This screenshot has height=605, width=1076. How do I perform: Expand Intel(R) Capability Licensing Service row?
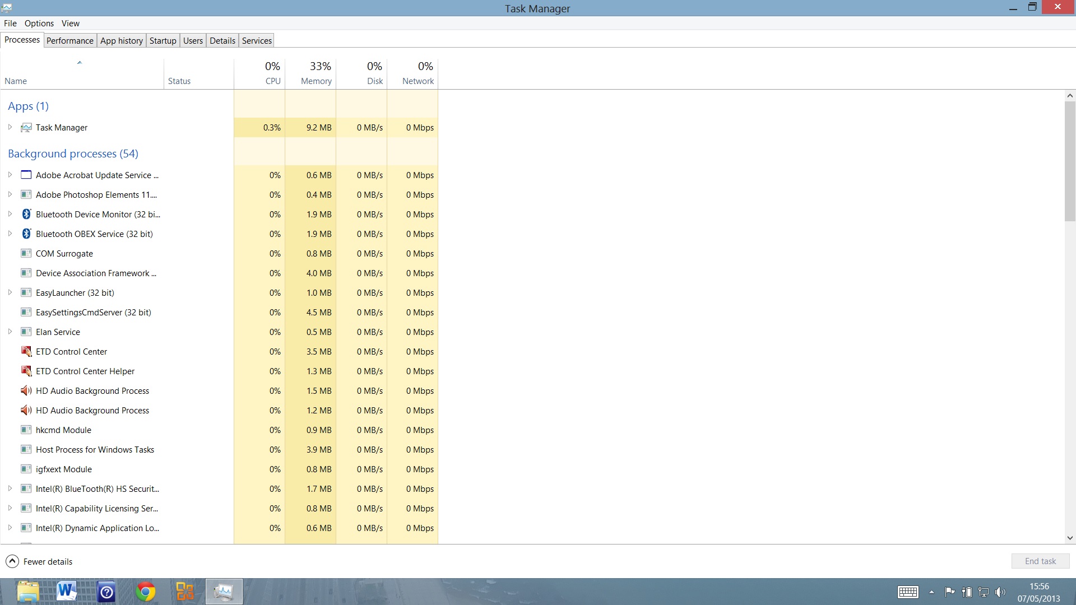pyautogui.click(x=10, y=508)
